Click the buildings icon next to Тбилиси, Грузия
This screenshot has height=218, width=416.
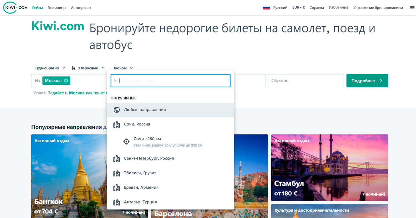point(117,173)
